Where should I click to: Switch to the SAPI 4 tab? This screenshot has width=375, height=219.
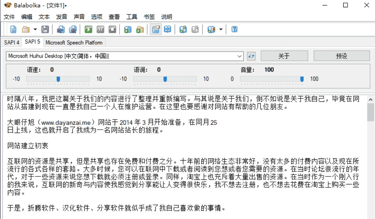[11, 43]
